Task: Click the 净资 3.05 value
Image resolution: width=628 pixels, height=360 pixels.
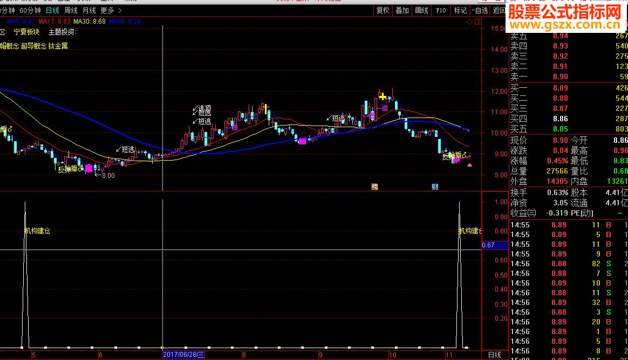Action: tap(561, 203)
